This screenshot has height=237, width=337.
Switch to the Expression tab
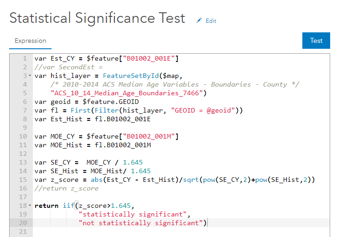30,41
